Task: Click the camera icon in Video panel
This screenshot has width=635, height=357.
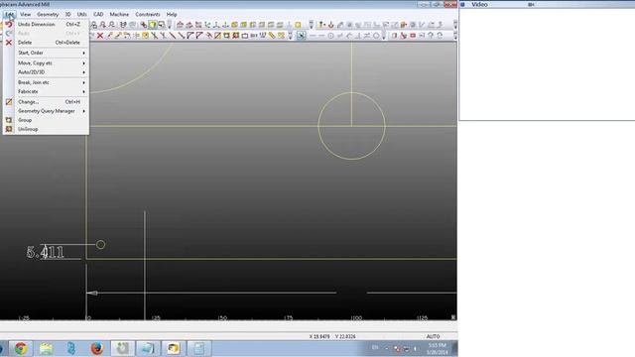Action: click(x=532, y=4)
